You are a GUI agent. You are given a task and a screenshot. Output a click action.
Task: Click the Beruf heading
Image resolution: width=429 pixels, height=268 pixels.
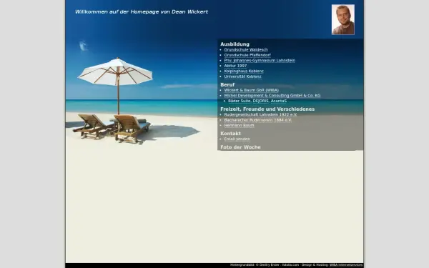227,85
